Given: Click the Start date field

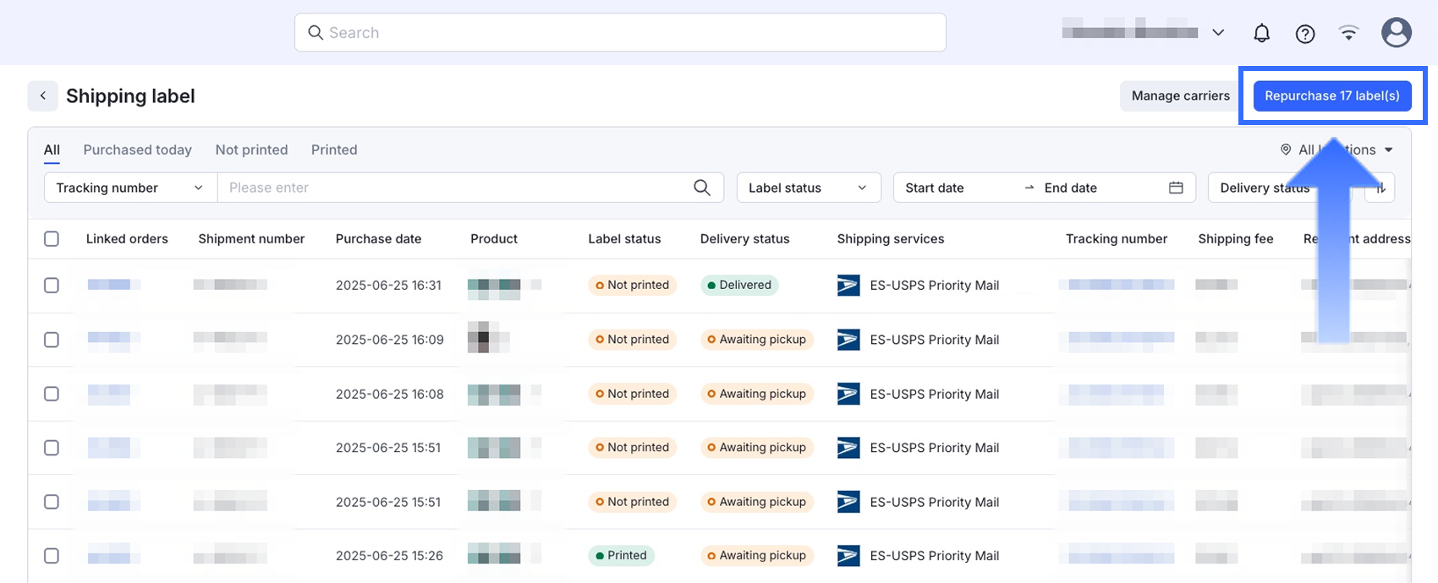Looking at the screenshot, I should (x=935, y=188).
